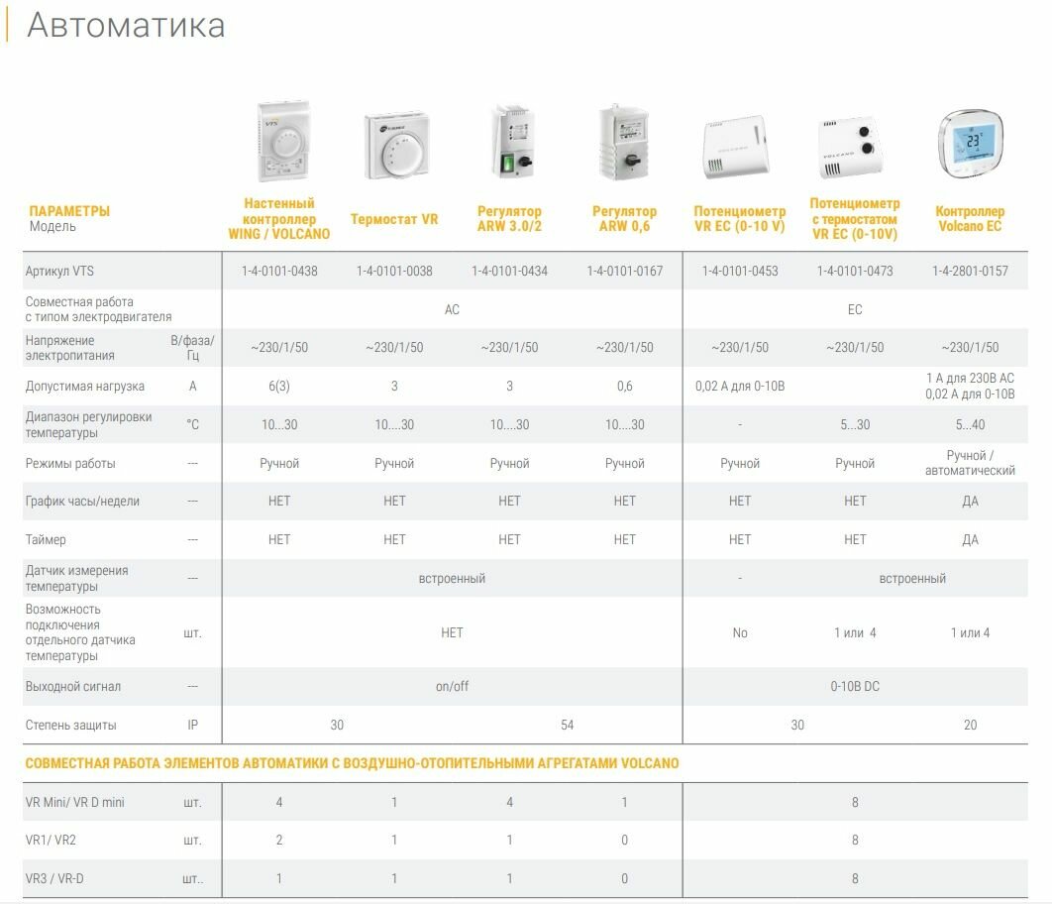This screenshot has height=904, width=1052.
Task: Click the 'EC' motor type cell
Action: (x=855, y=309)
